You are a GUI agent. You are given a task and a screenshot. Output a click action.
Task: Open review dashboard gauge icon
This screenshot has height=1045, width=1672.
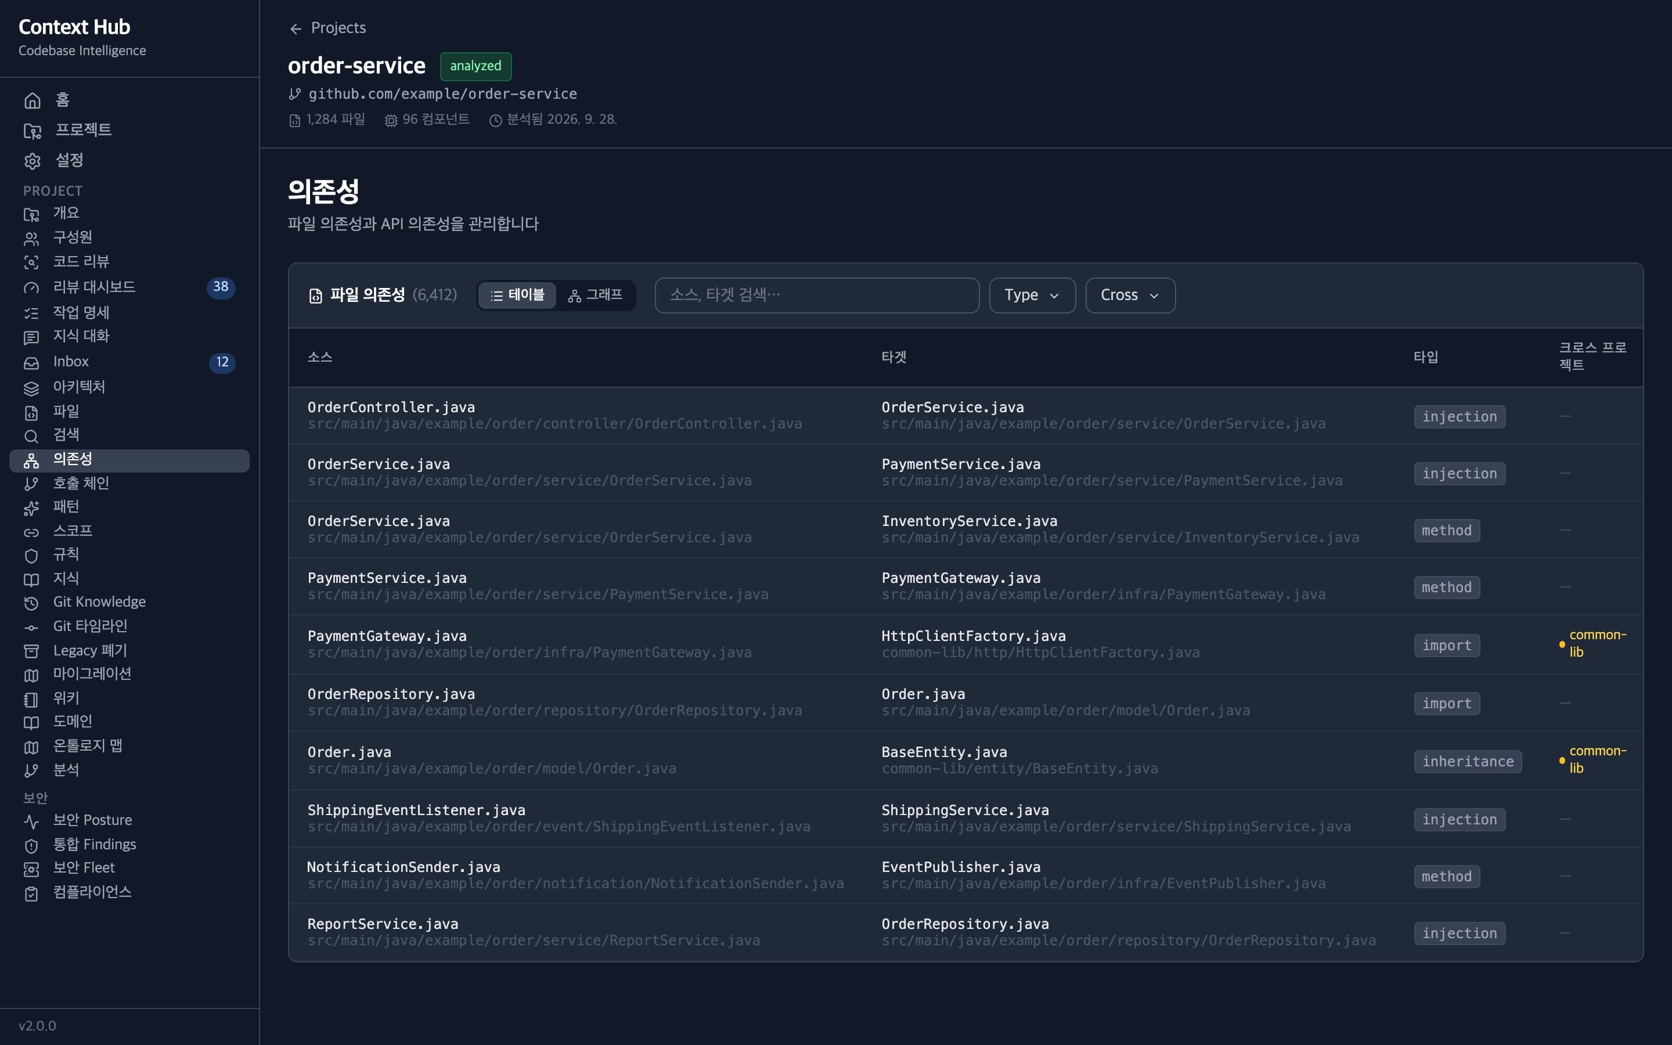[x=31, y=287]
